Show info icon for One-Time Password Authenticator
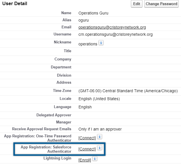The width and height of the screenshot is (181, 164). pyautogui.click(x=99, y=137)
